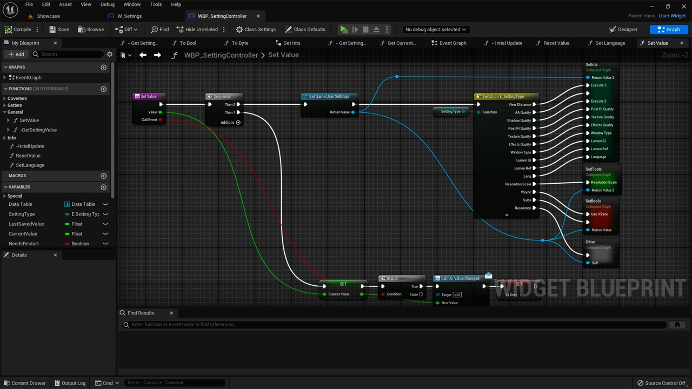Open My Blueprint settings gear
Viewport: 692px width, 389px height.
110,54
